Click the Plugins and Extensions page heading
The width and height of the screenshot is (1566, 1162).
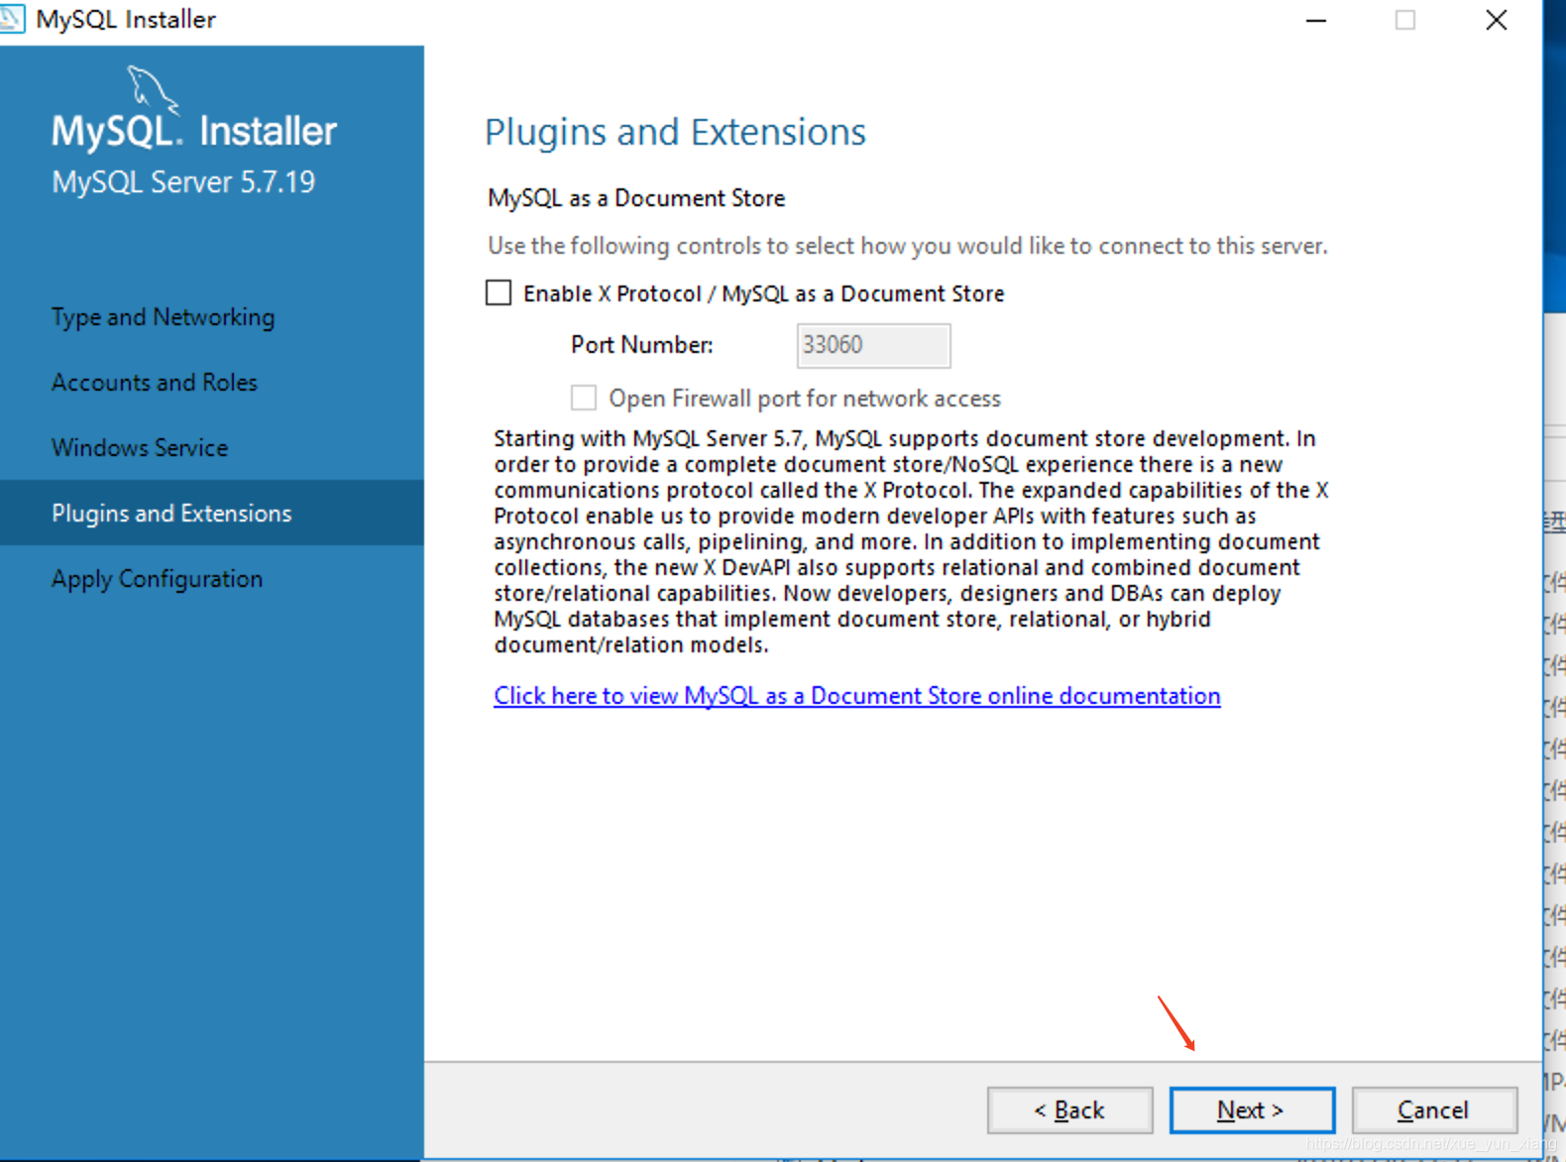[x=675, y=132]
